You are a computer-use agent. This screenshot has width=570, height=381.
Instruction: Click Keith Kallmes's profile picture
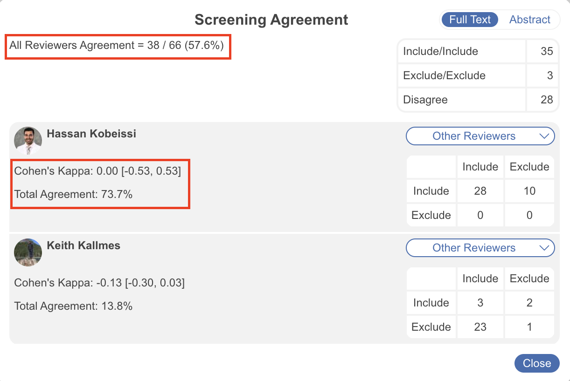click(28, 252)
